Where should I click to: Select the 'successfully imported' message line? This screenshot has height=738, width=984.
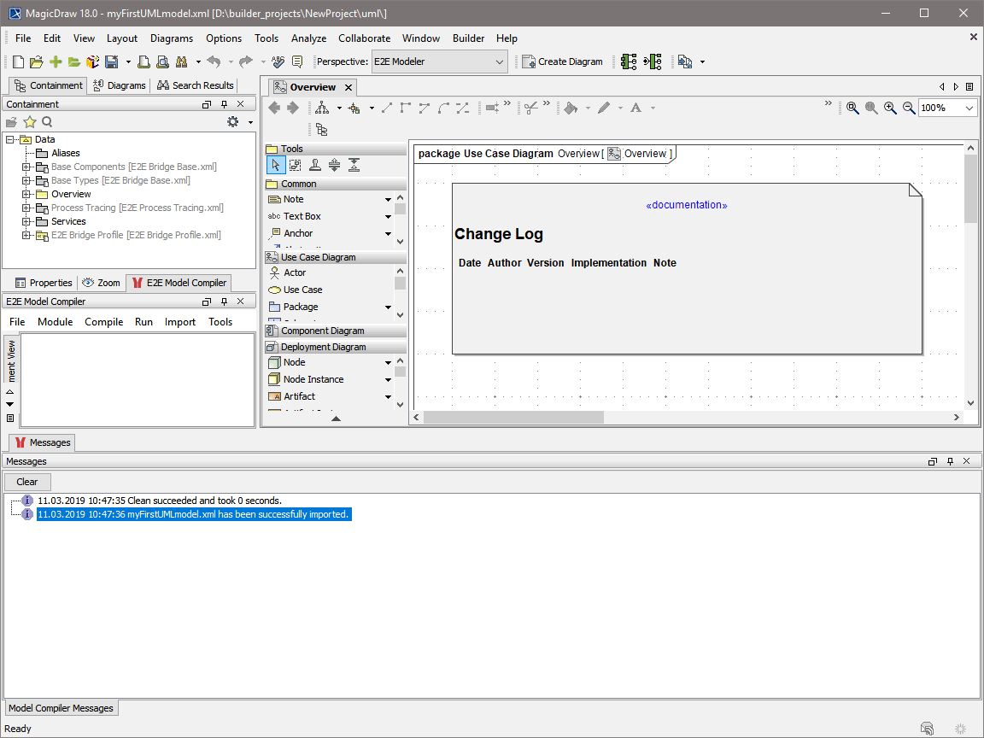tap(194, 514)
